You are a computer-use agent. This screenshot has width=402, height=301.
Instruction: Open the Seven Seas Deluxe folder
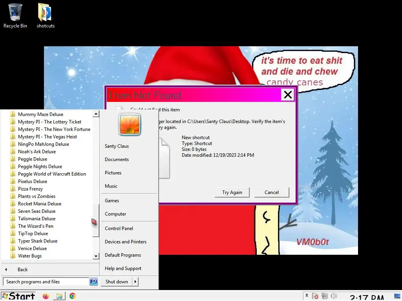tap(33, 211)
